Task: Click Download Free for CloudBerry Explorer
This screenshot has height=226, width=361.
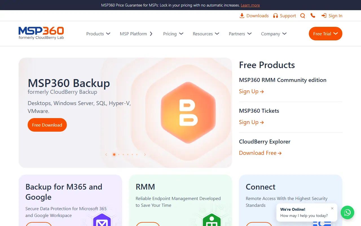Action: 260,153
